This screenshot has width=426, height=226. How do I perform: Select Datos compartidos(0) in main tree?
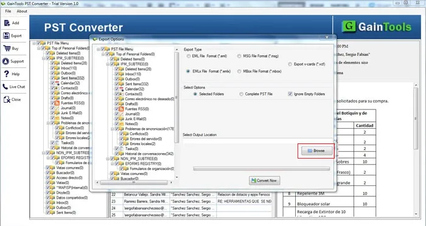pos(72,197)
